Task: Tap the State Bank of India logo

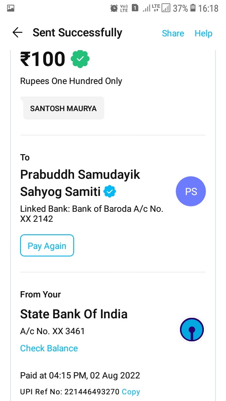Action: pos(192,330)
